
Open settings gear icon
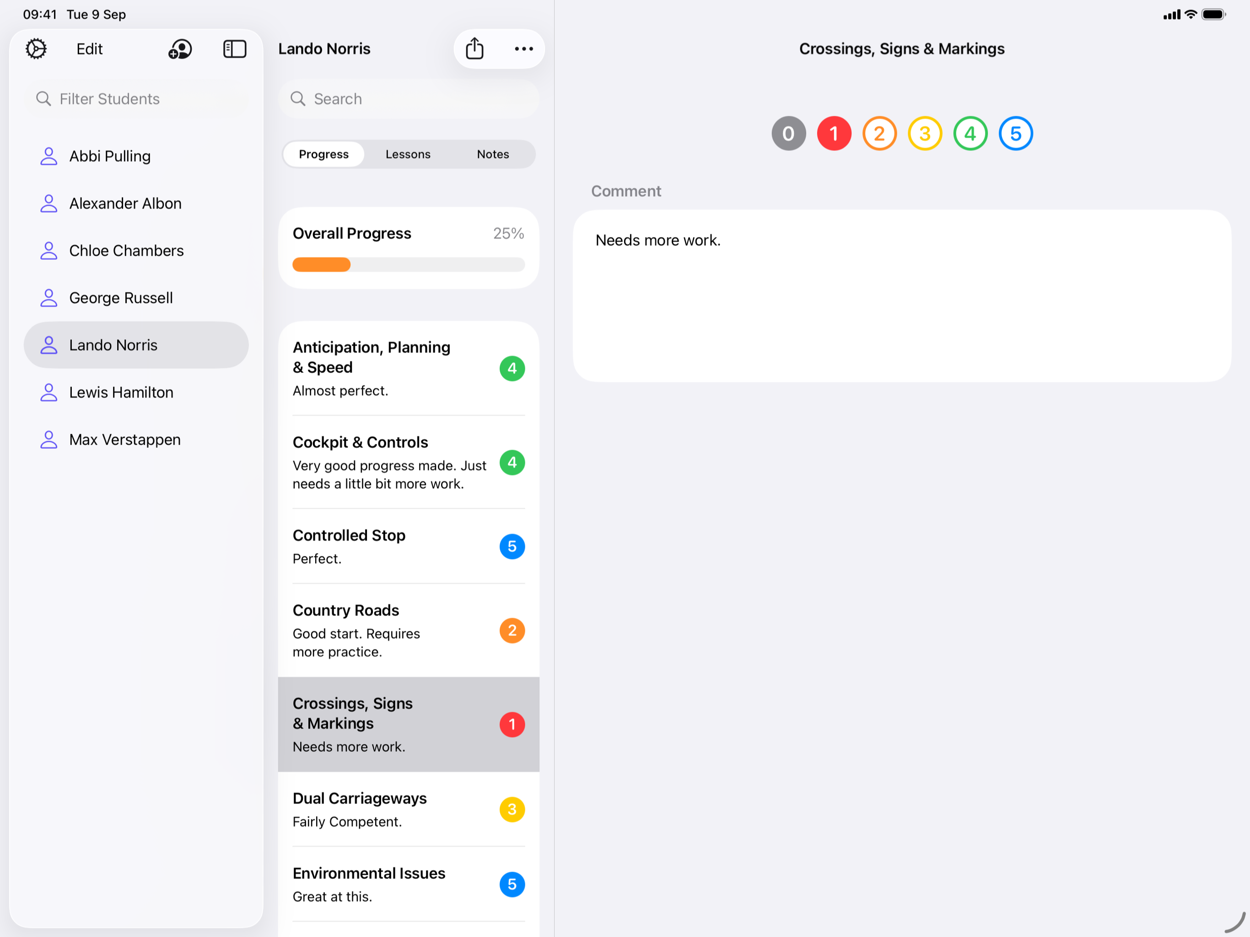pos(36,49)
